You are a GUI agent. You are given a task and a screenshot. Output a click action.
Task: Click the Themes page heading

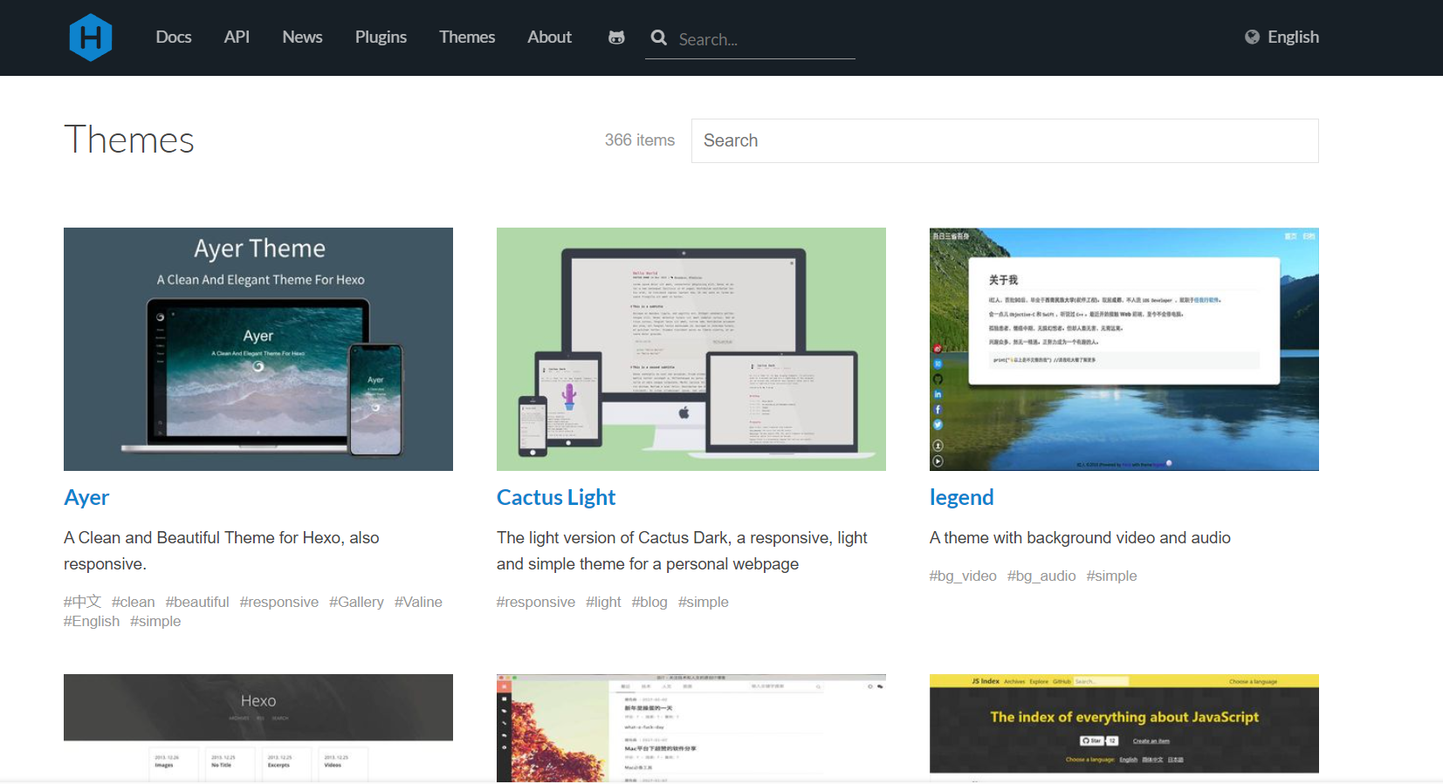point(129,140)
